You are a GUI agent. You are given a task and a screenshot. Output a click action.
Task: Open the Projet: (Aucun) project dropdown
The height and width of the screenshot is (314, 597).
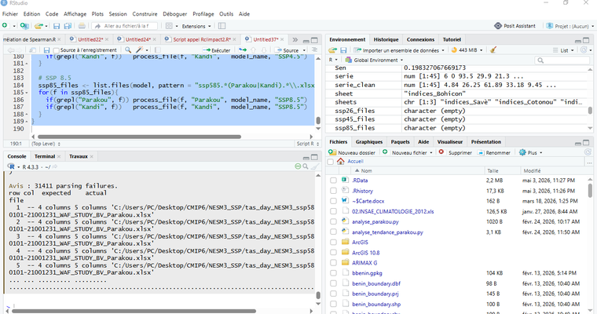[x=570, y=26]
